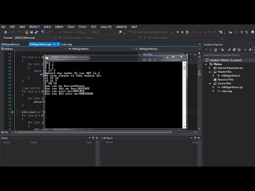Open the TOOLS menu
Viewport: 255px width, 191px height.
tap(82, 27)
